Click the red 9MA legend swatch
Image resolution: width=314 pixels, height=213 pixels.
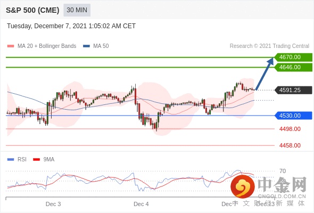click(x=36, y=160)
